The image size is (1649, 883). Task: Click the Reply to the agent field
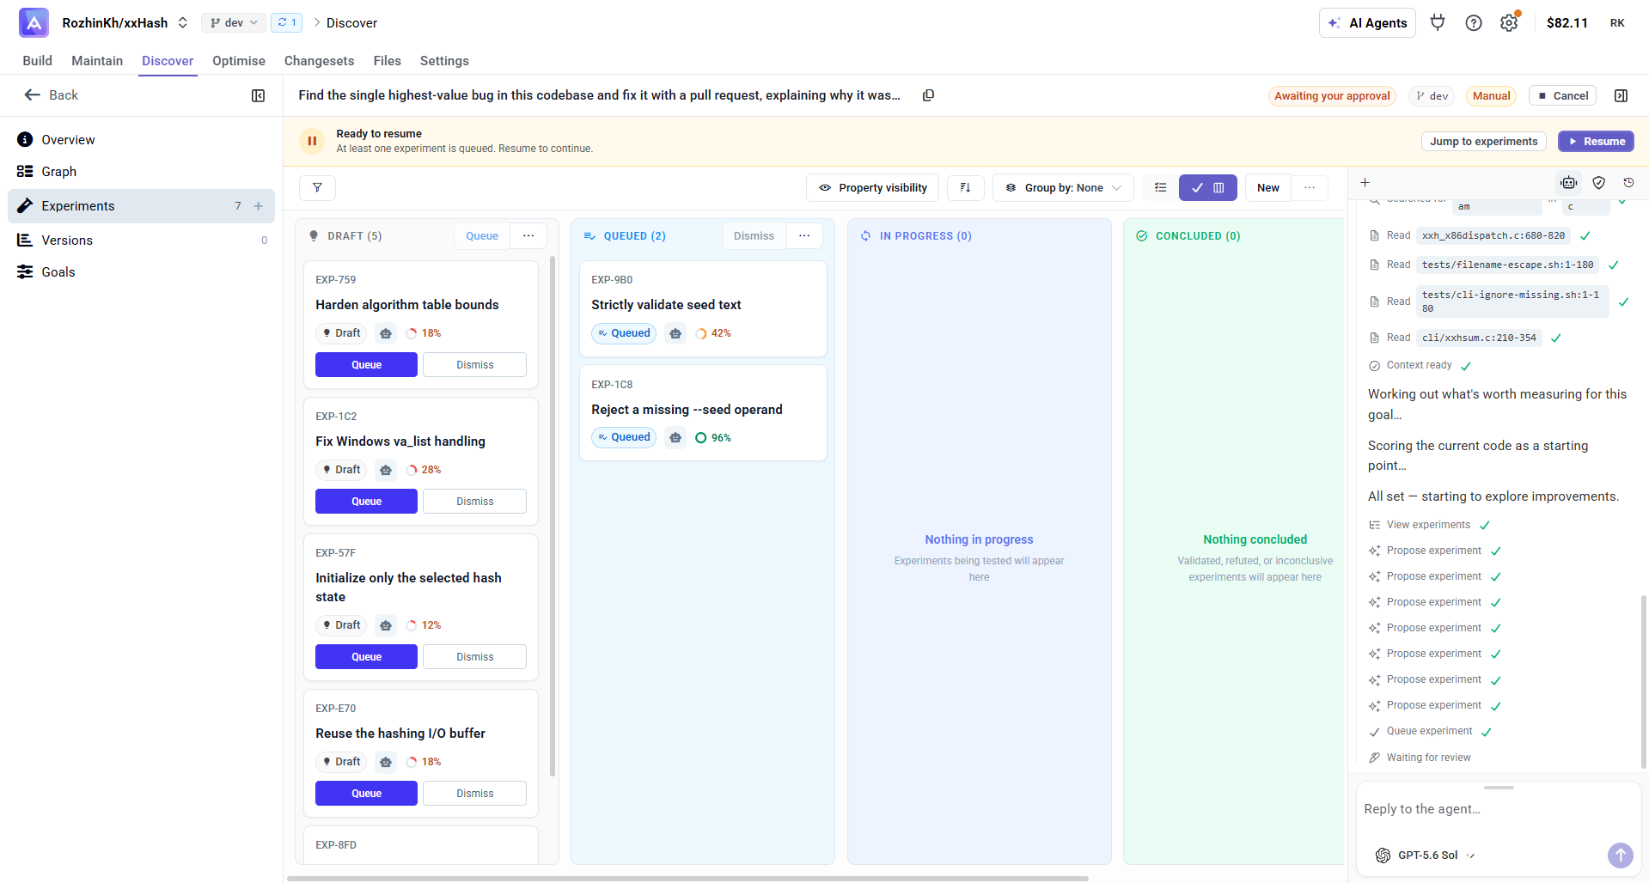coord(1498,809)
